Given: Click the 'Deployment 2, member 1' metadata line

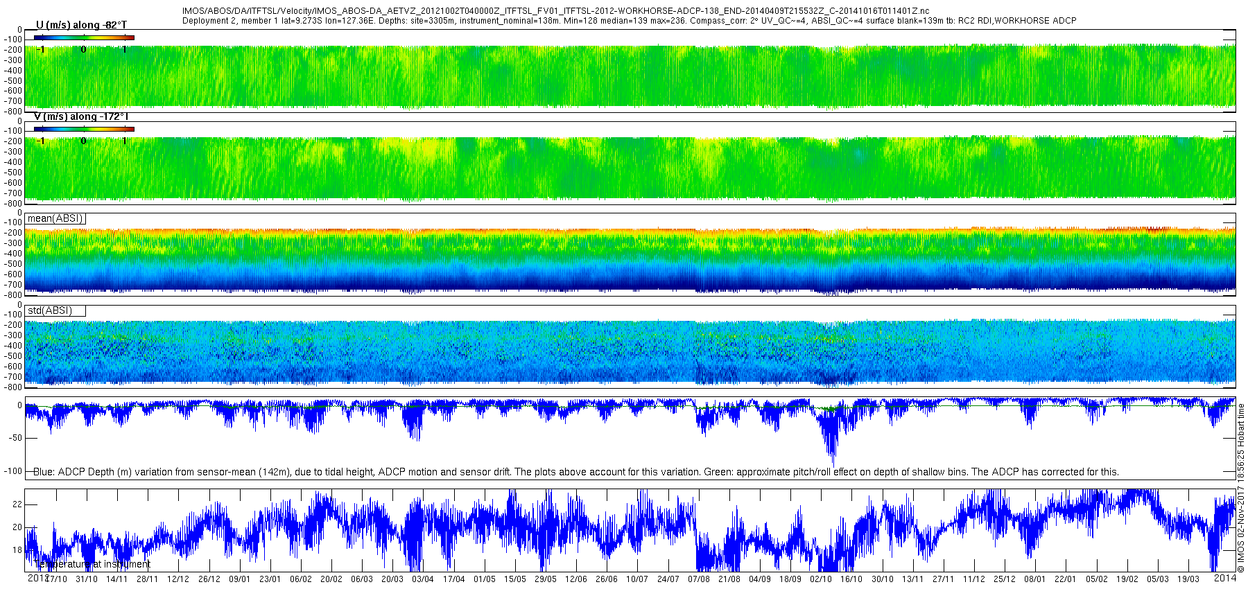Looking at the screenshot, I should point(629,21).
